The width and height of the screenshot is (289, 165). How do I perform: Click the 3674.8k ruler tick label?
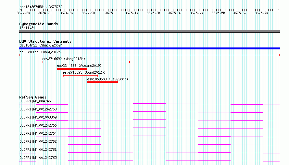(67, 13)
